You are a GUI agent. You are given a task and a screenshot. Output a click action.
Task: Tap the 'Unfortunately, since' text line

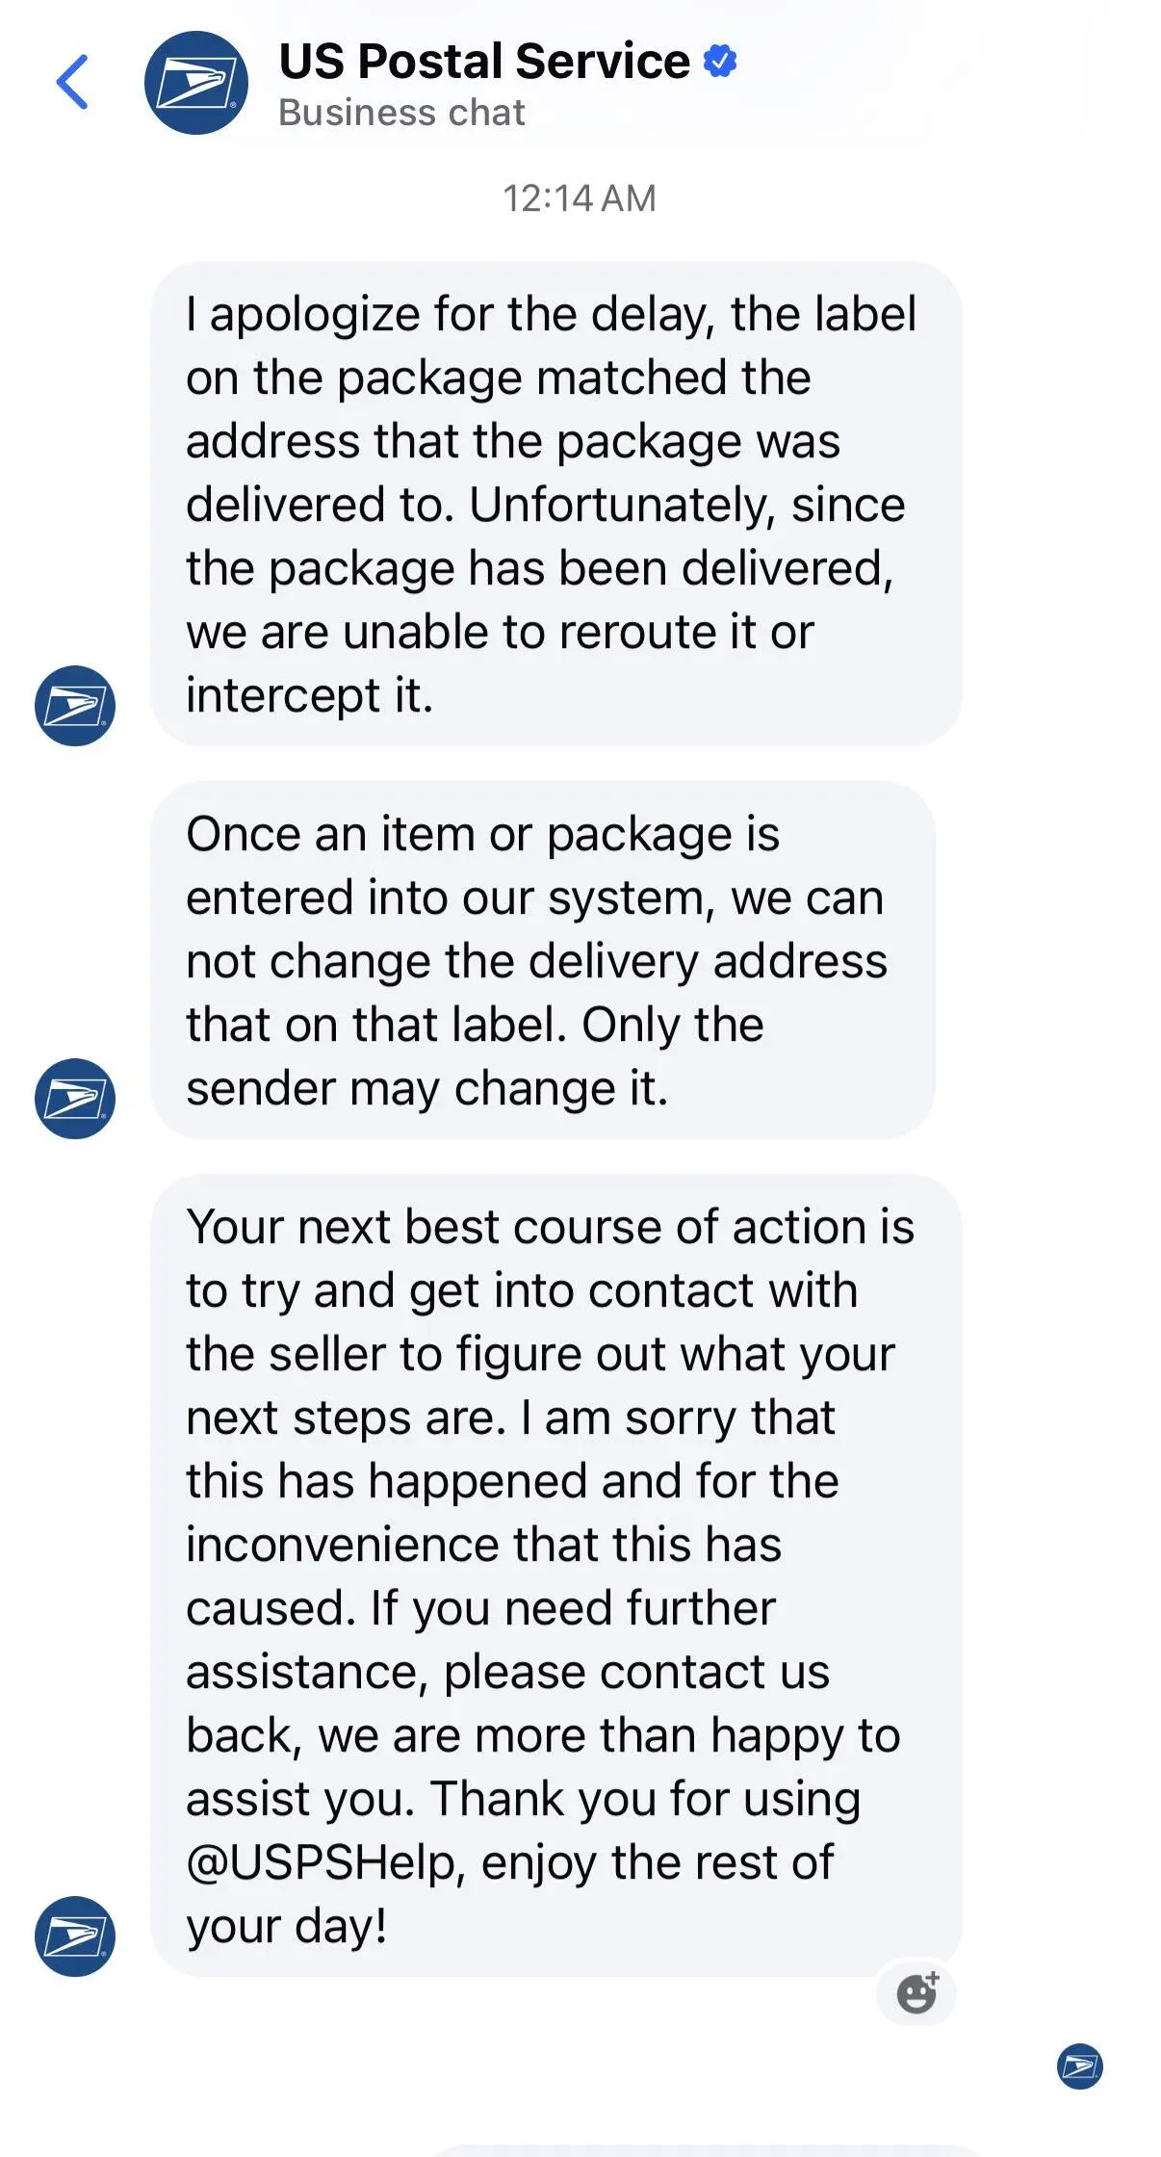687,505
